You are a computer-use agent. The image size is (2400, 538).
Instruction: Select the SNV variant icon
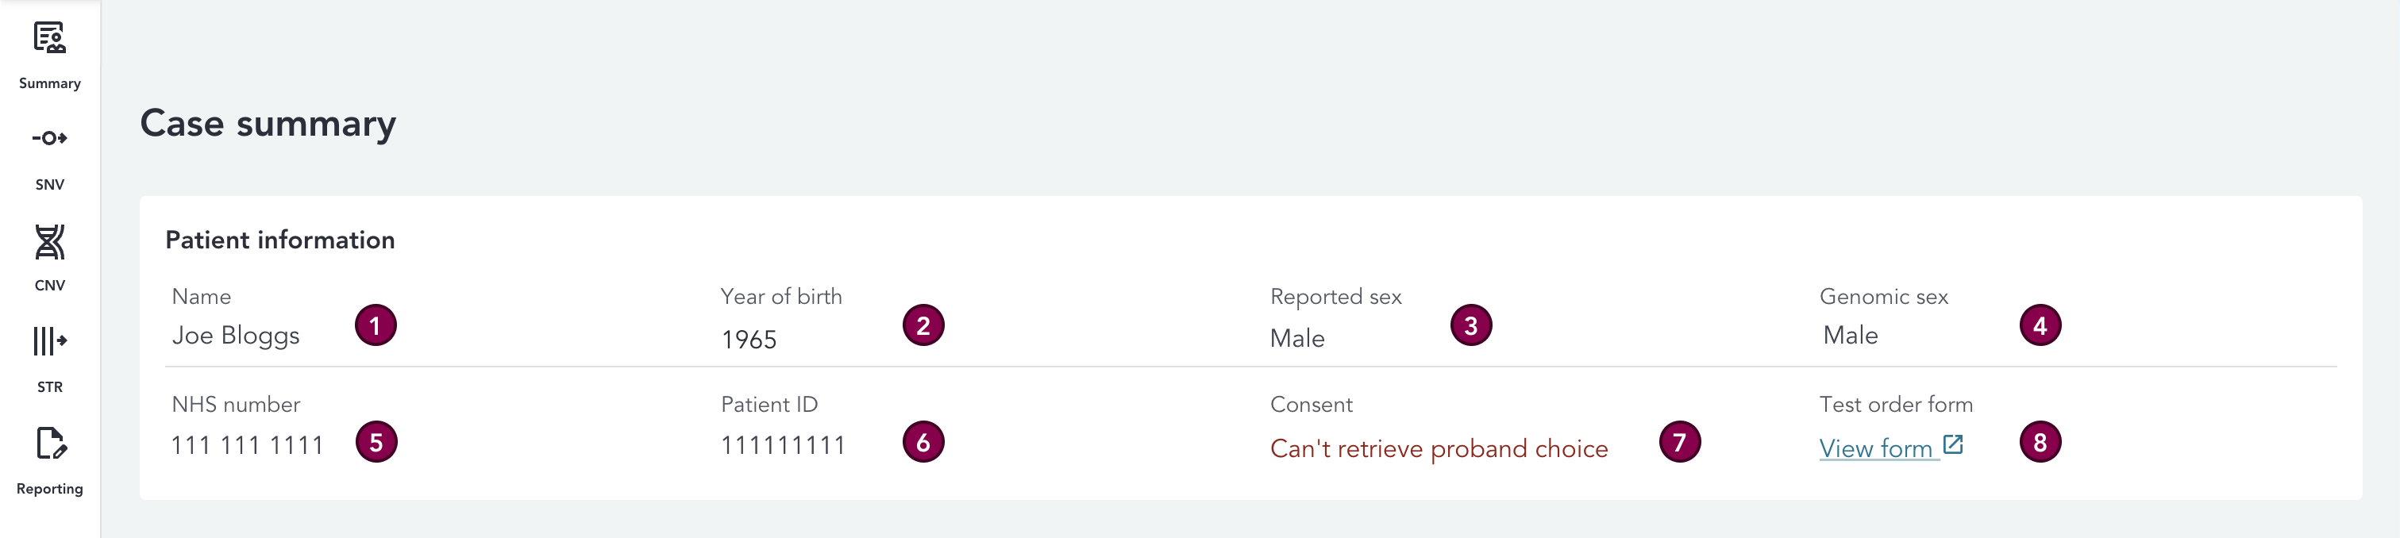pyautogui.click(x=49, y=139)
